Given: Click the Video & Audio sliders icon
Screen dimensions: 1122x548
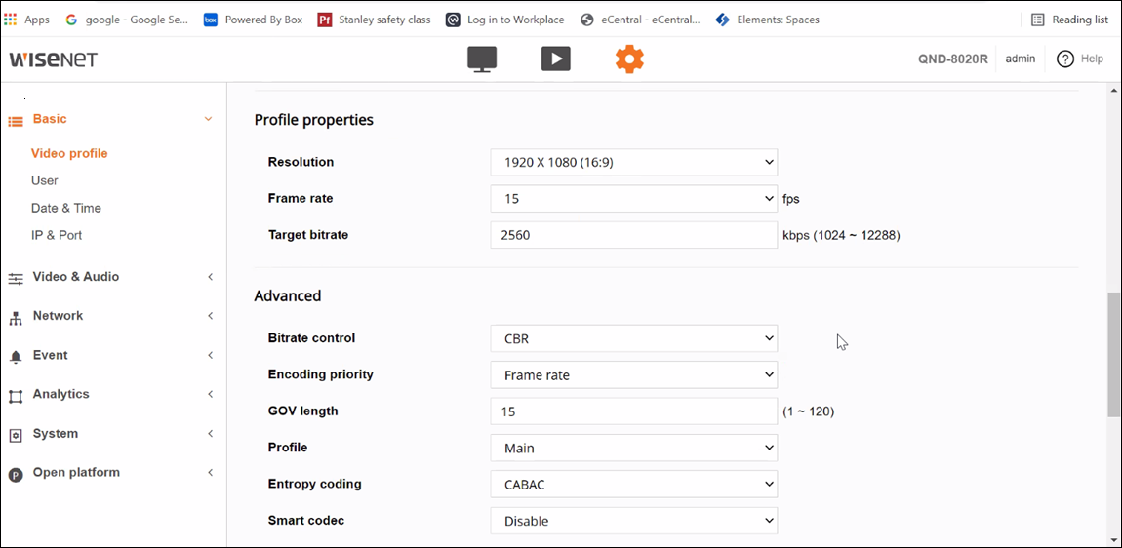Looking at the screenshot, I should pyautogui.click(x=16, y=278).
